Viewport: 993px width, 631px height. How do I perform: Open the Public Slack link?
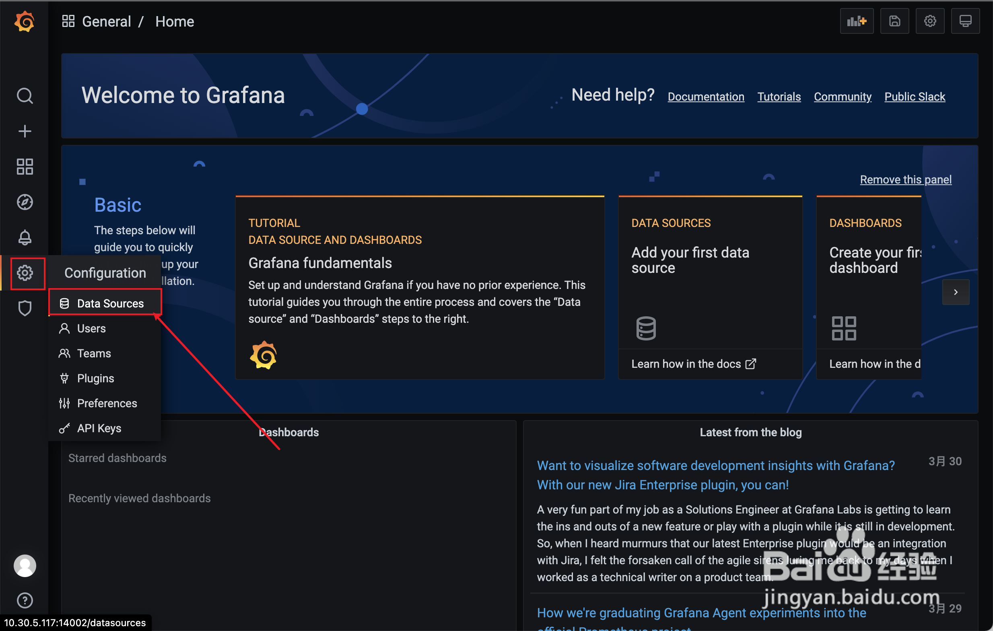[x=915, y=97]
